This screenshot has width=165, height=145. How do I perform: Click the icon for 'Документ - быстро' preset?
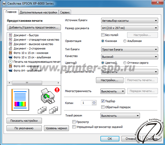10,35
